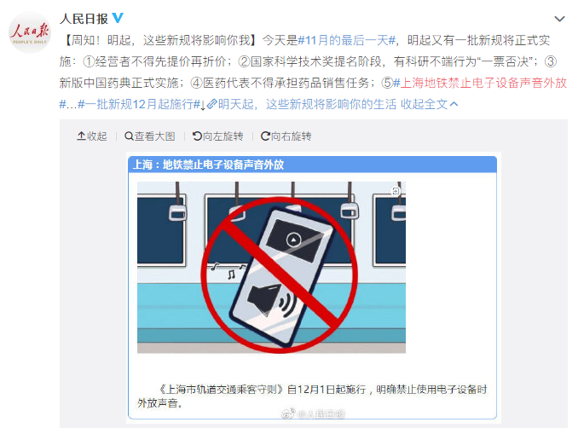
Task: Click the subway no-sound illustration image
Action: [271, 267]
